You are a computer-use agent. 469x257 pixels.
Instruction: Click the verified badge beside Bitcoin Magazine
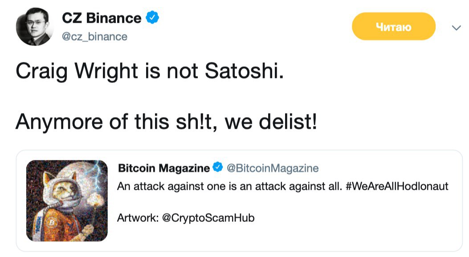pos(218,168)
